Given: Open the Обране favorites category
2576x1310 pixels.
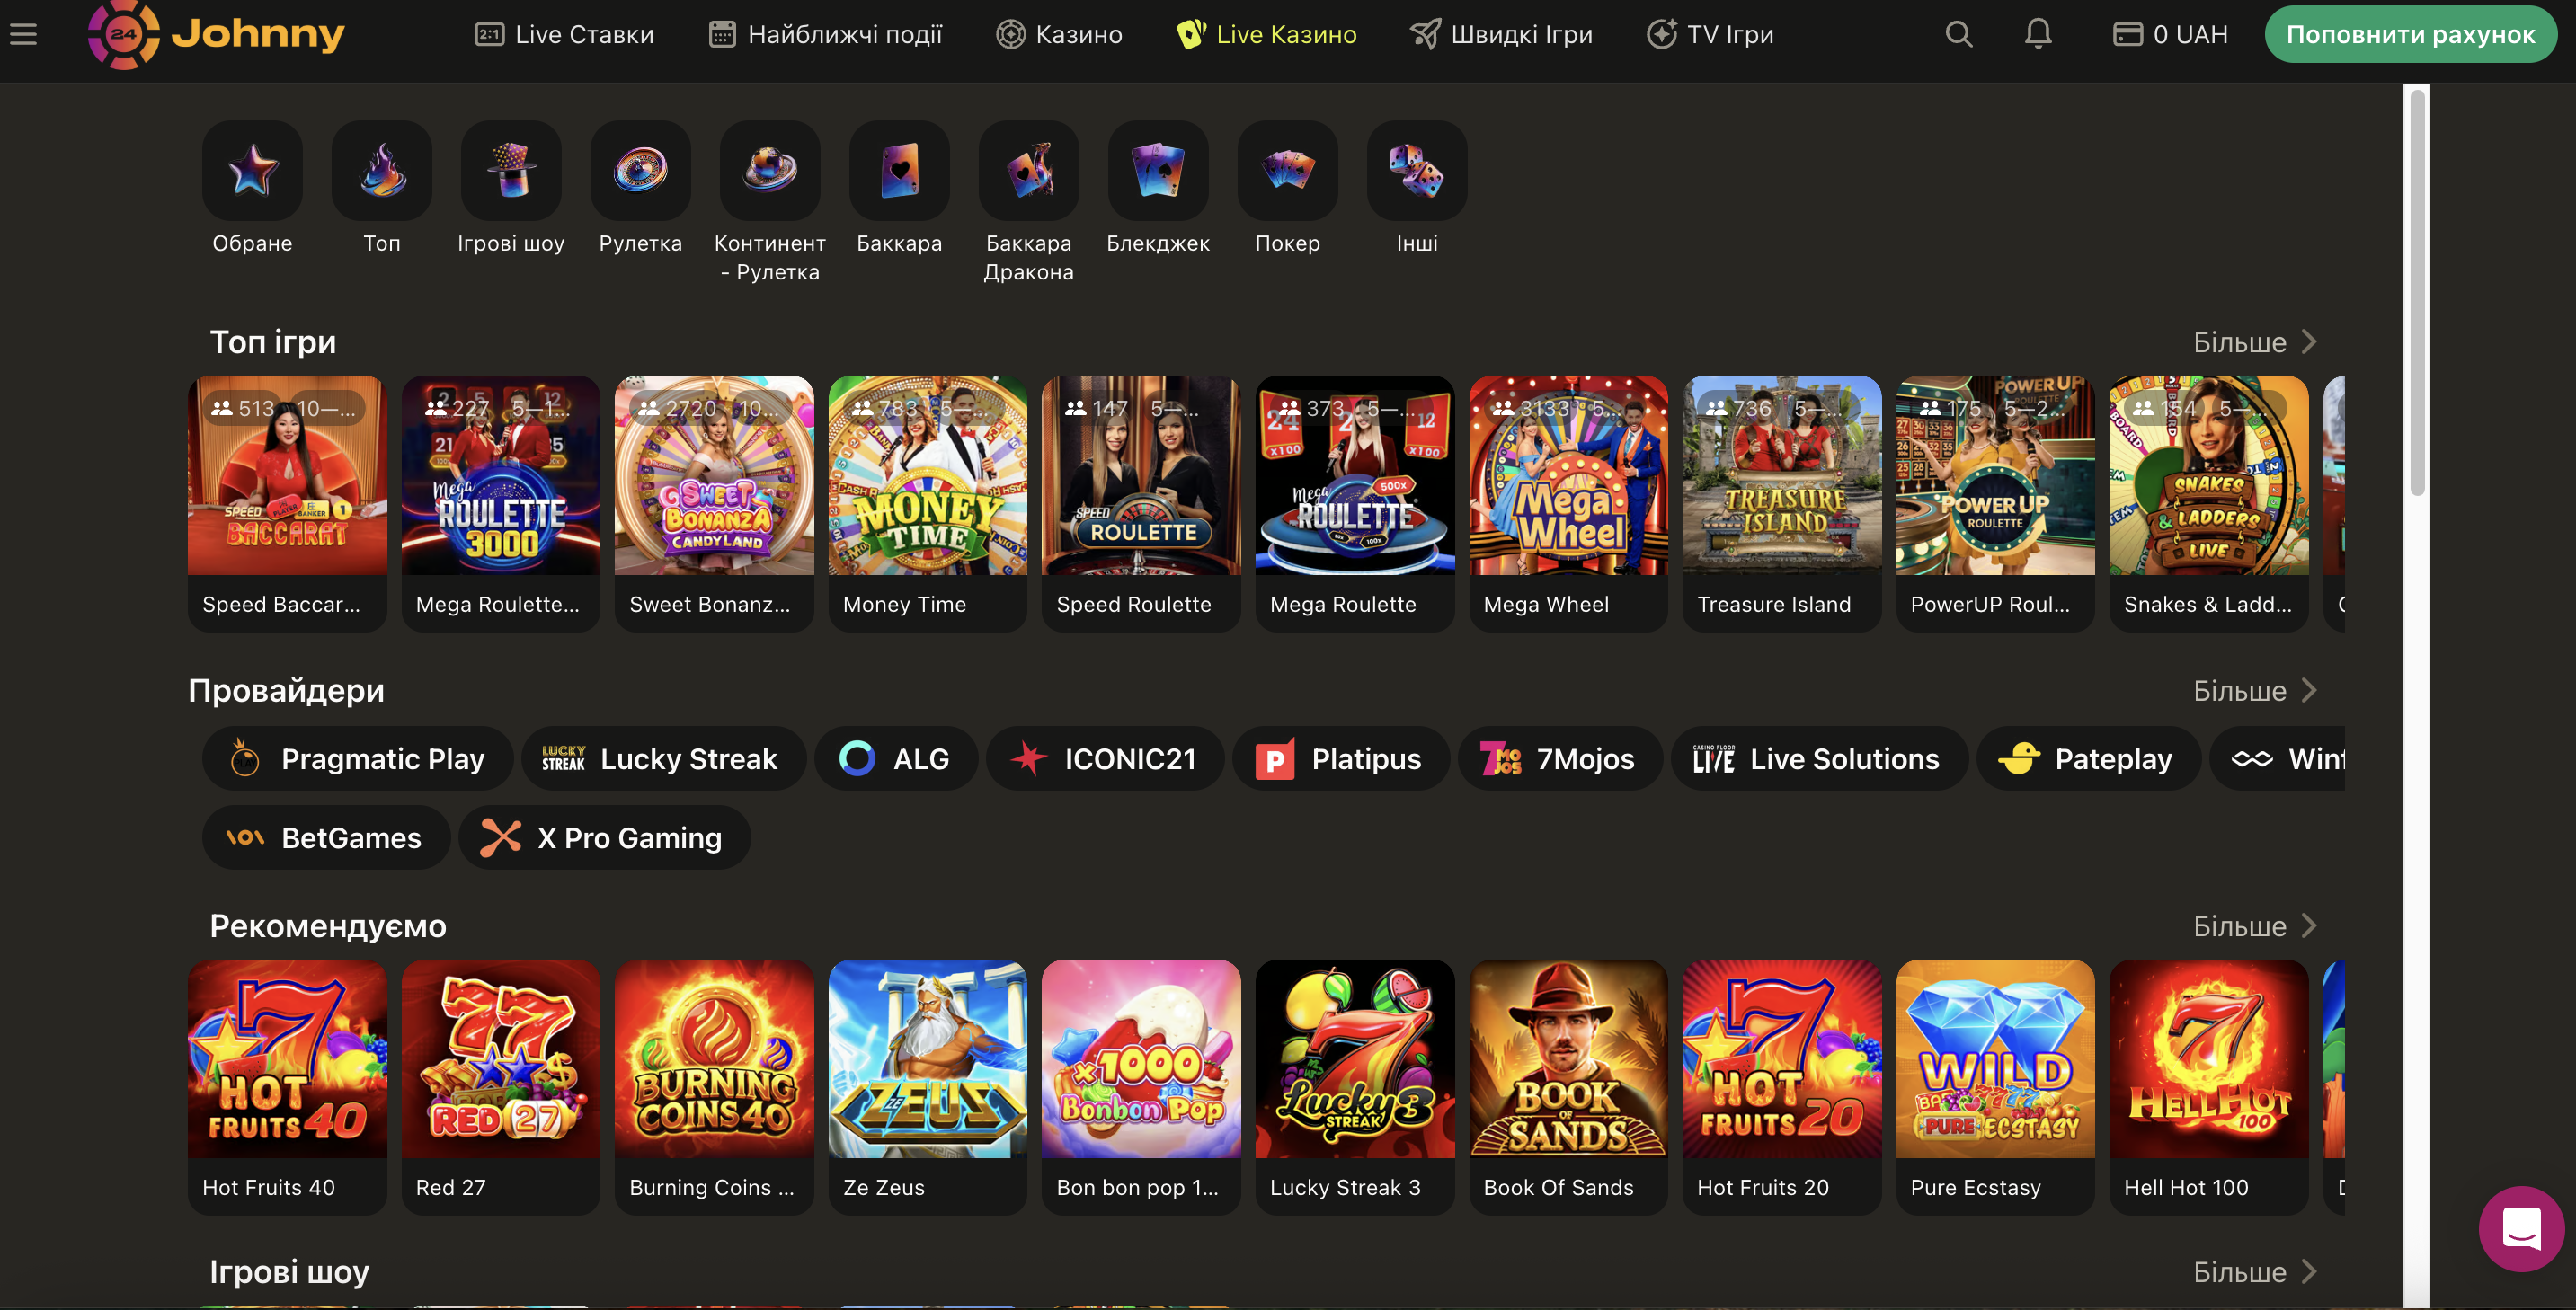Looking at the screenshot, I should pos(252,170).
